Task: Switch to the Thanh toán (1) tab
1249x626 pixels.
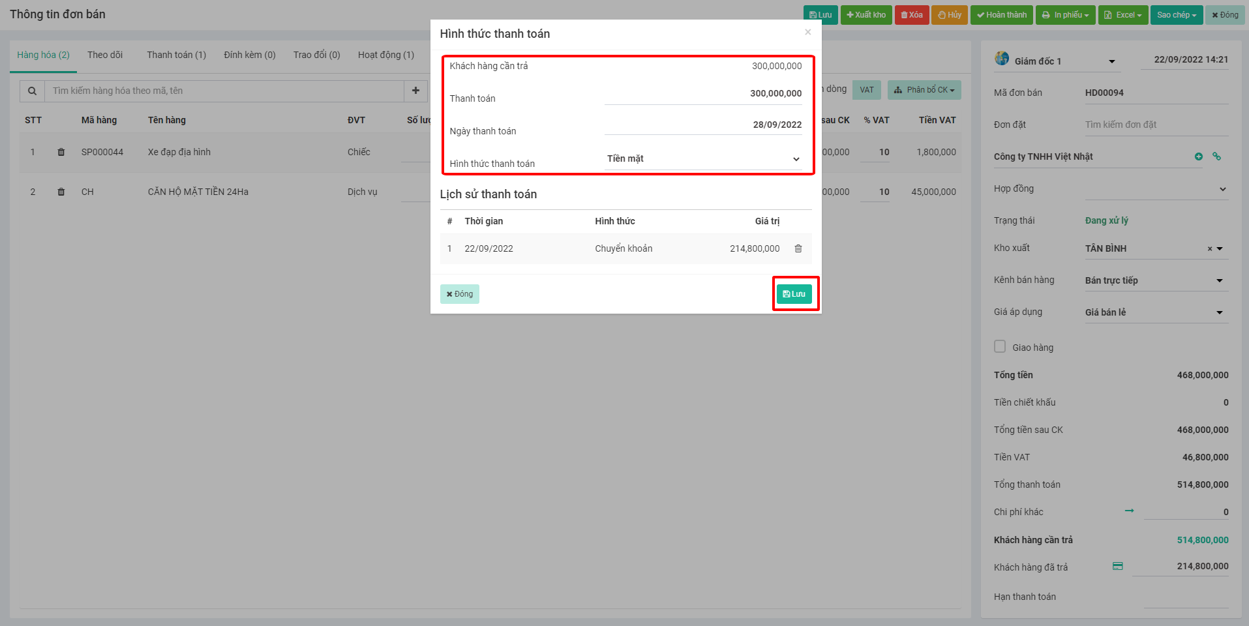Action: tap(176, 55)
